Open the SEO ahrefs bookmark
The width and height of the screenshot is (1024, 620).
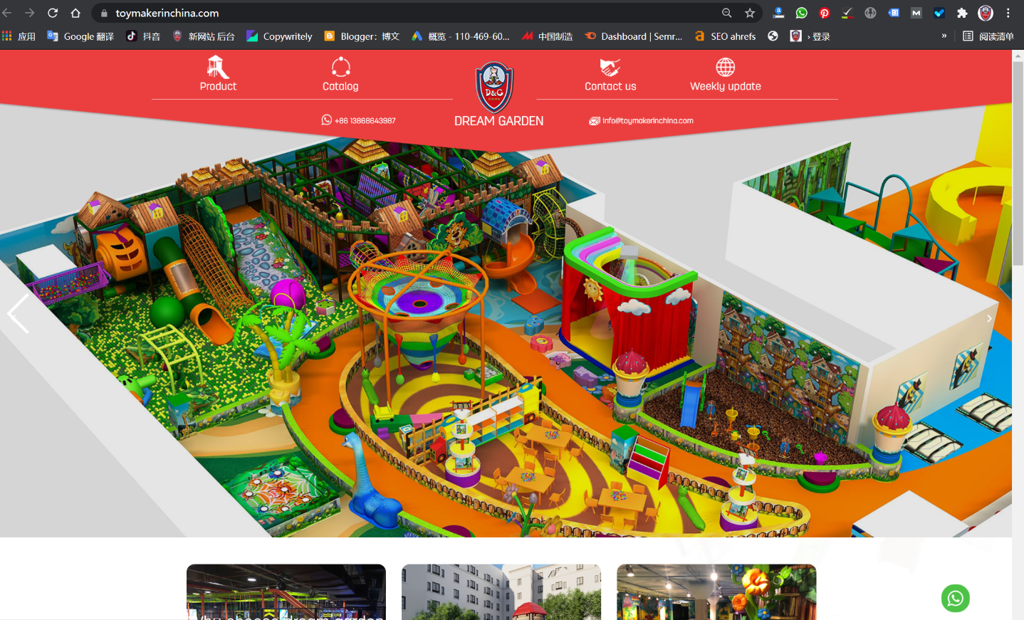725,36
